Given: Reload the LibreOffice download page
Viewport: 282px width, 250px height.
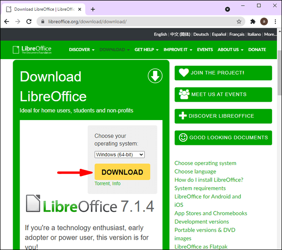Looking at the screenshot, I should (x=29, y=22).
